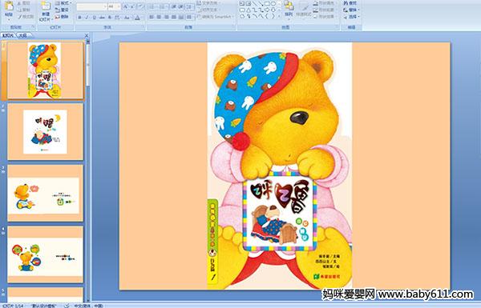Open Paragraph group dialog launcher

click(x=234, y=27)
